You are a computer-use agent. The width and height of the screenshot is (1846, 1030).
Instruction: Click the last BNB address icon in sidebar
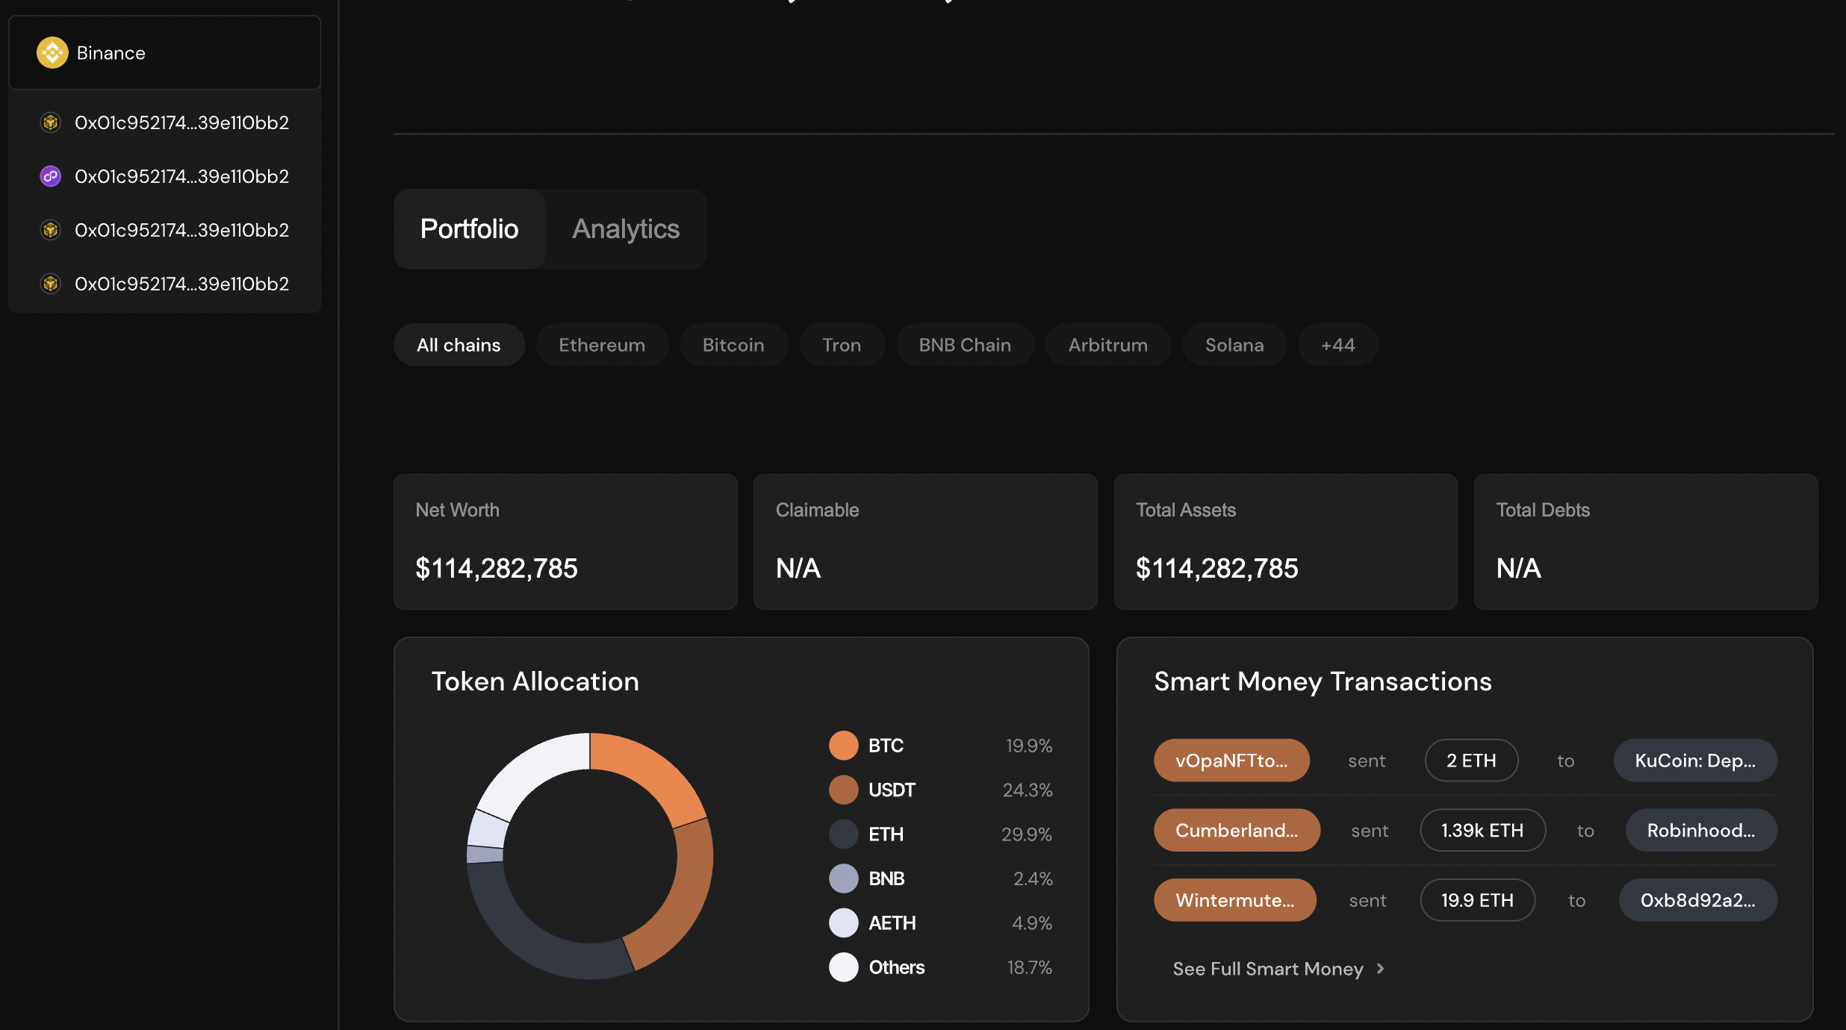[x=50, y=284]
